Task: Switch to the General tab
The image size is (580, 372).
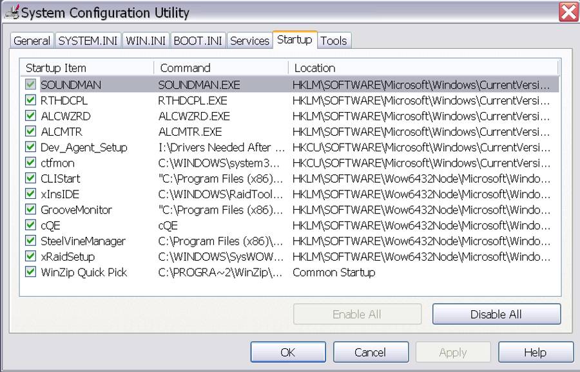Action: [32, 41]
